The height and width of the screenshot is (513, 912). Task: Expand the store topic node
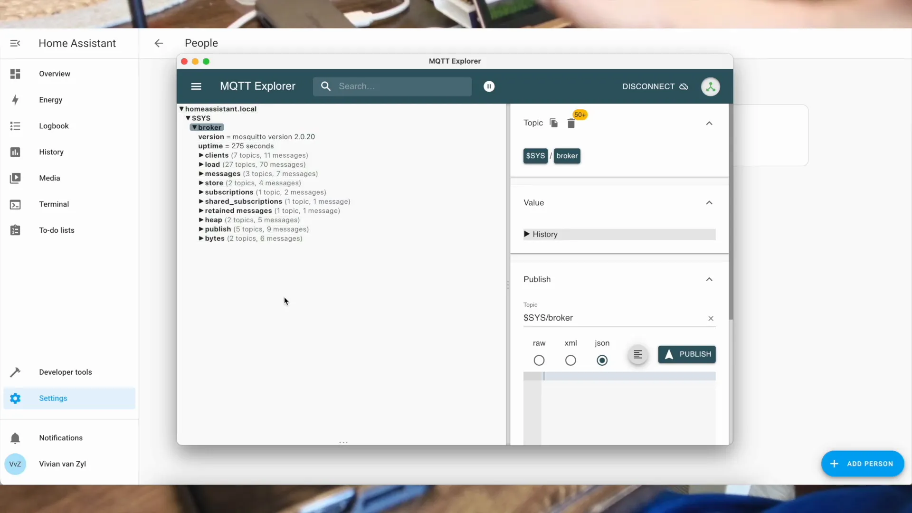201,183
